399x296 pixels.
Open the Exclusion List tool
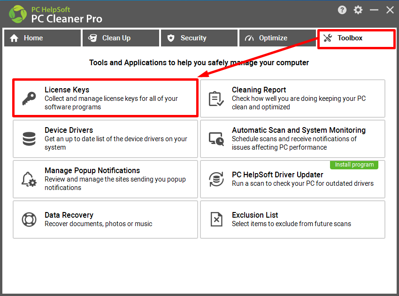(x=292, y=220)
